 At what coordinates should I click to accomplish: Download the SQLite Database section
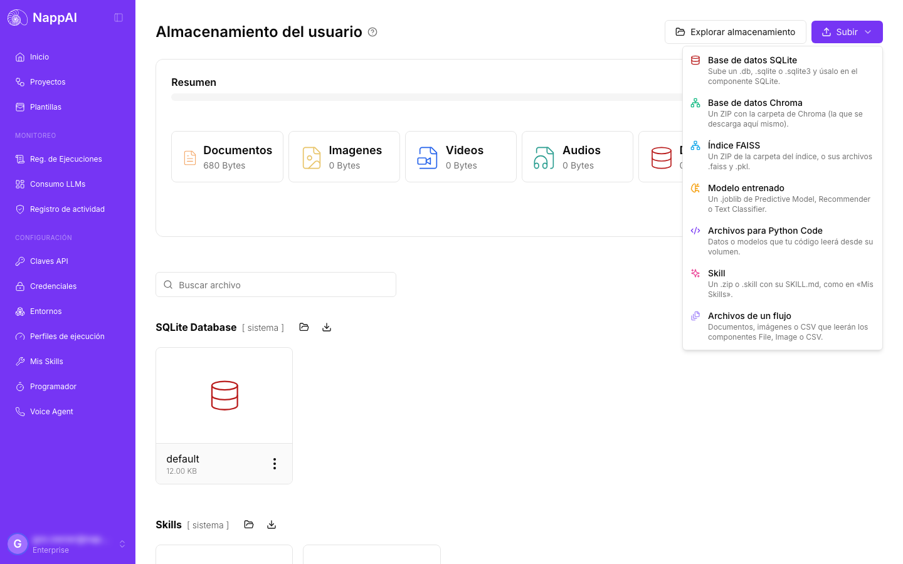coord(327,327)
